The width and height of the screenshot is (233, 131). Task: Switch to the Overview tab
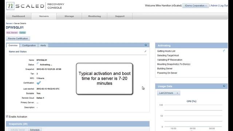[x=13, y=45]
